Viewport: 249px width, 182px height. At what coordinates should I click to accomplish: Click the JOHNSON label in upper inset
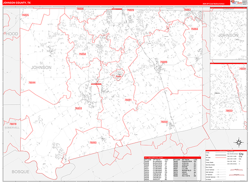pos(228,35)
